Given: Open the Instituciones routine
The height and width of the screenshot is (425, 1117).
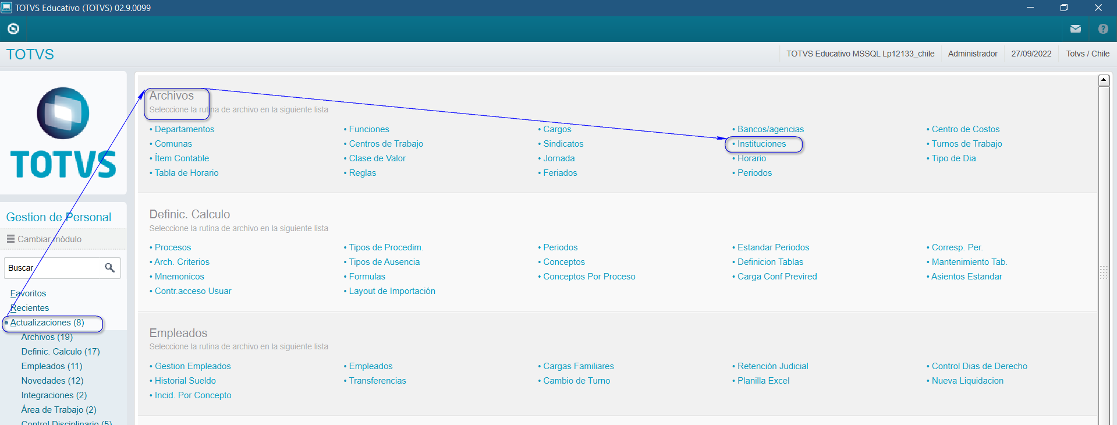Looking at the screenshot, I should pyautogui.click(x=761, y=144).
